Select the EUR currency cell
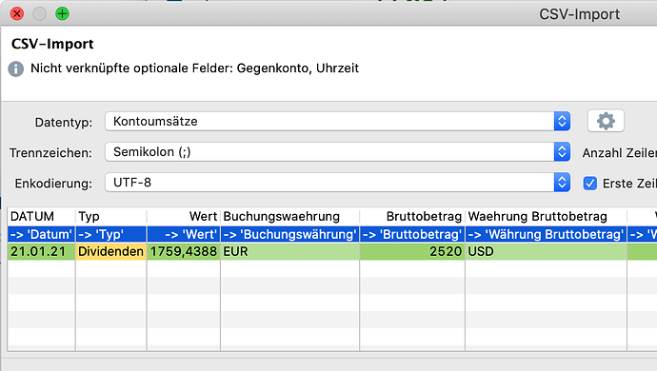 (x=290, y=251)
